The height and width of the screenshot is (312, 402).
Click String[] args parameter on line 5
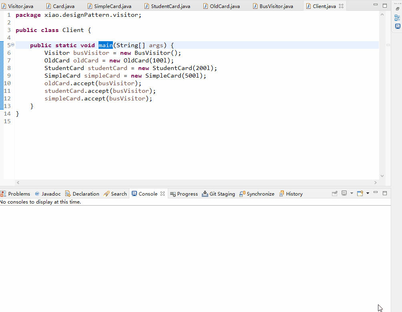coord(140,45)
